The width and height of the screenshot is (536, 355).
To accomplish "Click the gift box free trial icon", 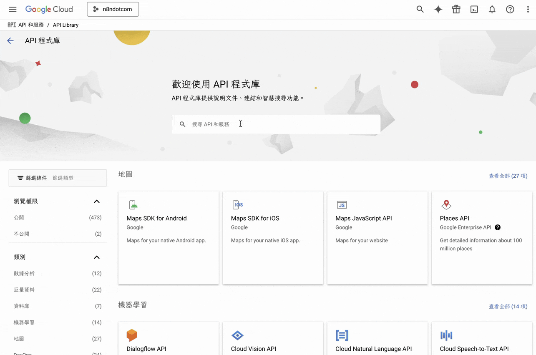I will 456,9.
